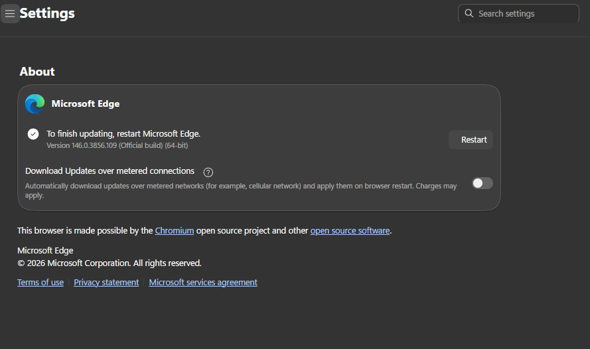
Task: Click the update status checkmark icon
Action: [33, 134]
